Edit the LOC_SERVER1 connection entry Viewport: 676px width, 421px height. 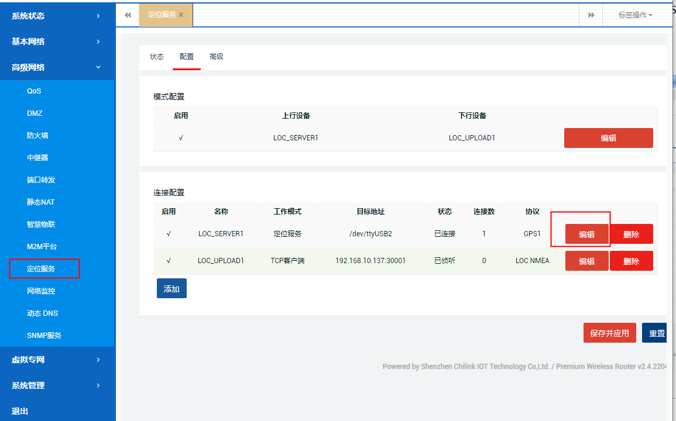coord(586,233)
